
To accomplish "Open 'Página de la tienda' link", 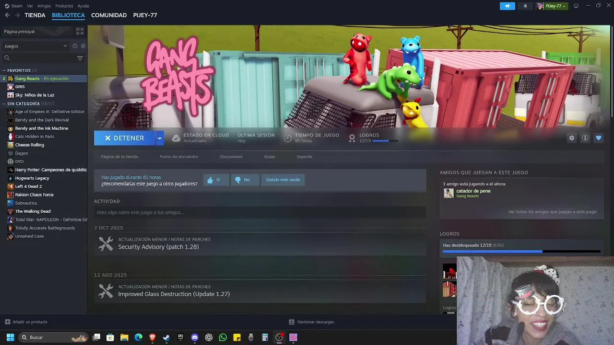I will [x=119, y=157].
